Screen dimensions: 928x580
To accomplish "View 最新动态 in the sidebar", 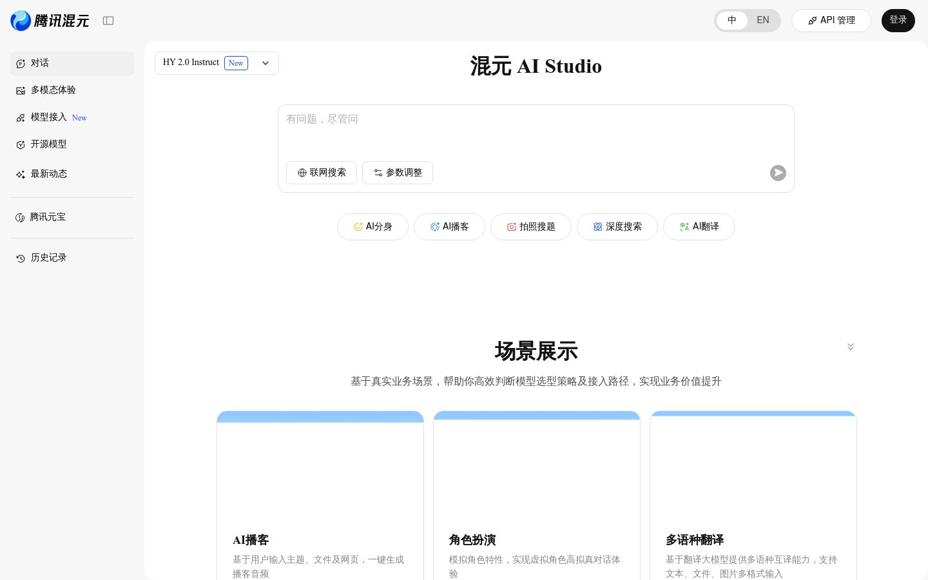I will (72, 174).
